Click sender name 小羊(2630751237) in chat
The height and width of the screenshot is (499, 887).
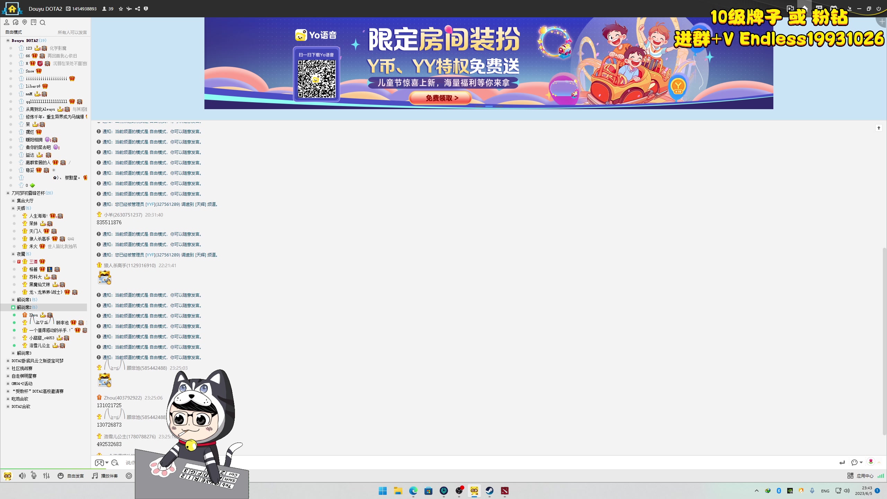(x=123, y=215)
